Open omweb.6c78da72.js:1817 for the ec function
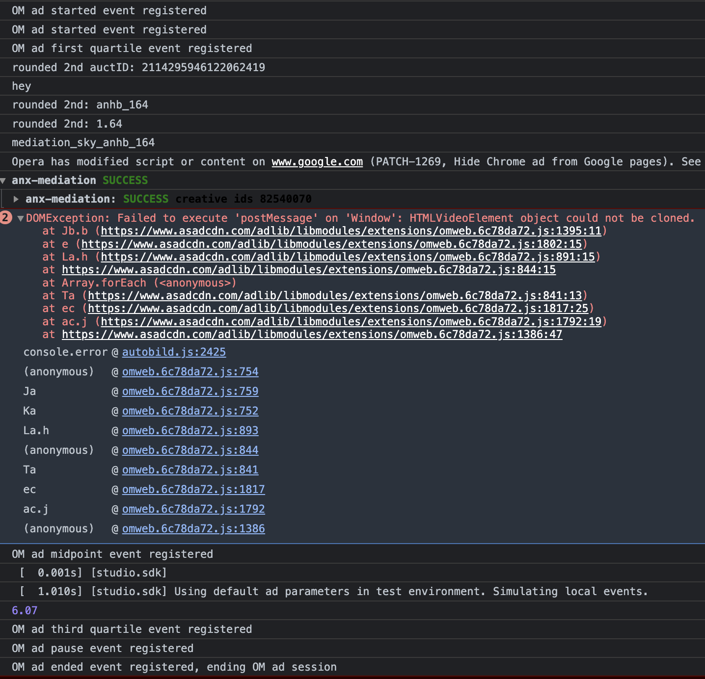Viewport: 705px width, 679px height. click(193, 489)
